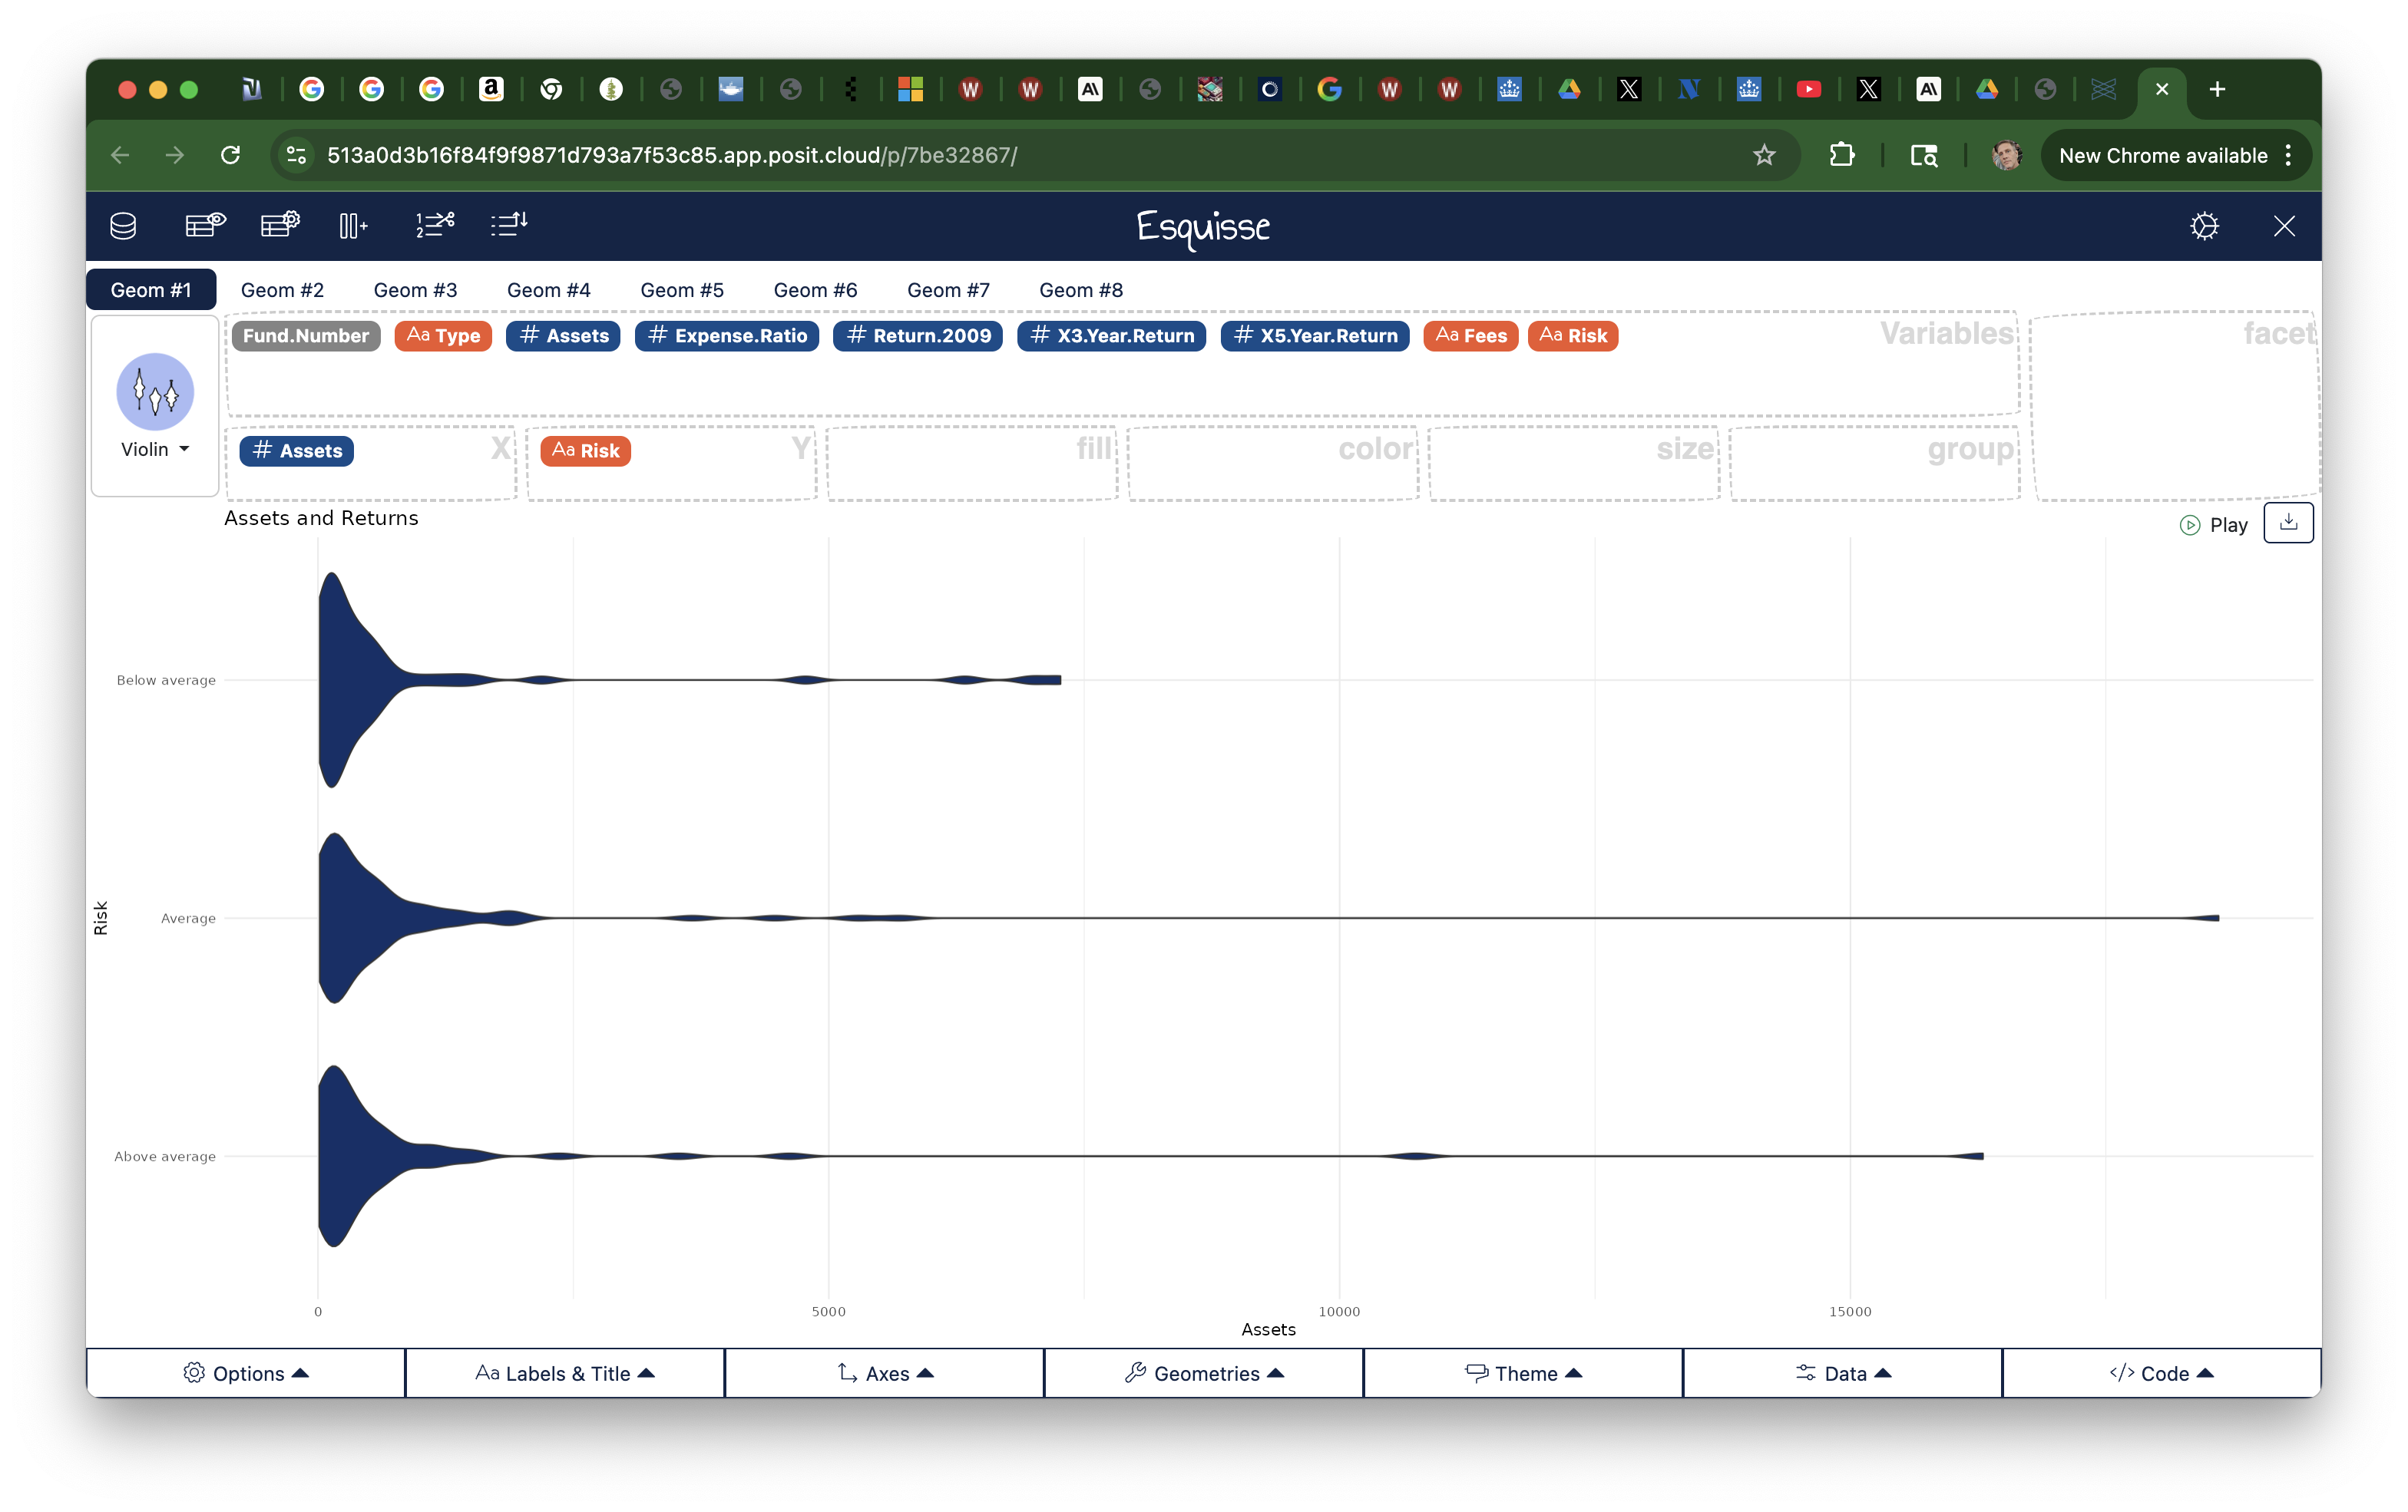Viewport: 2408px width, 1512px height.
Task: Click the add column icon
Action: [x=353, y=226]
